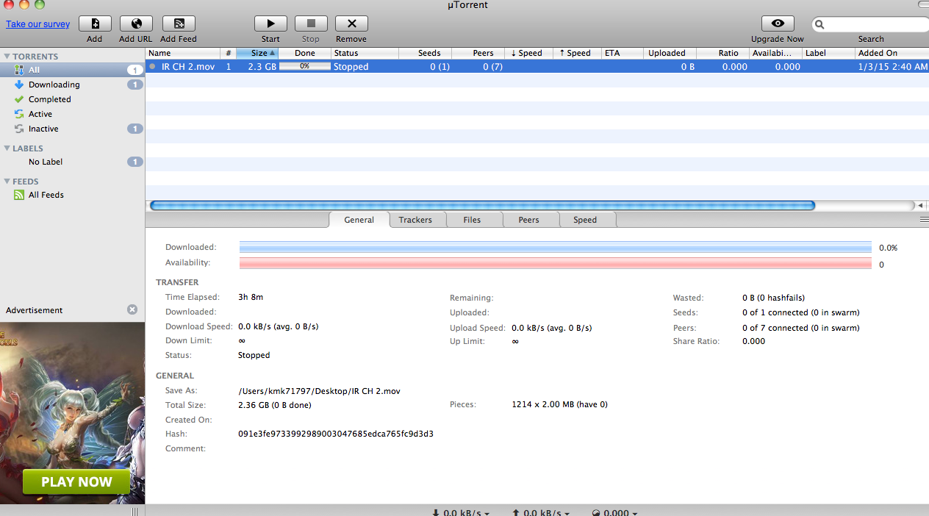The image size is (929, 516).
Task: Click the Add Feed RSS icon
Action: tap(179, 24)
